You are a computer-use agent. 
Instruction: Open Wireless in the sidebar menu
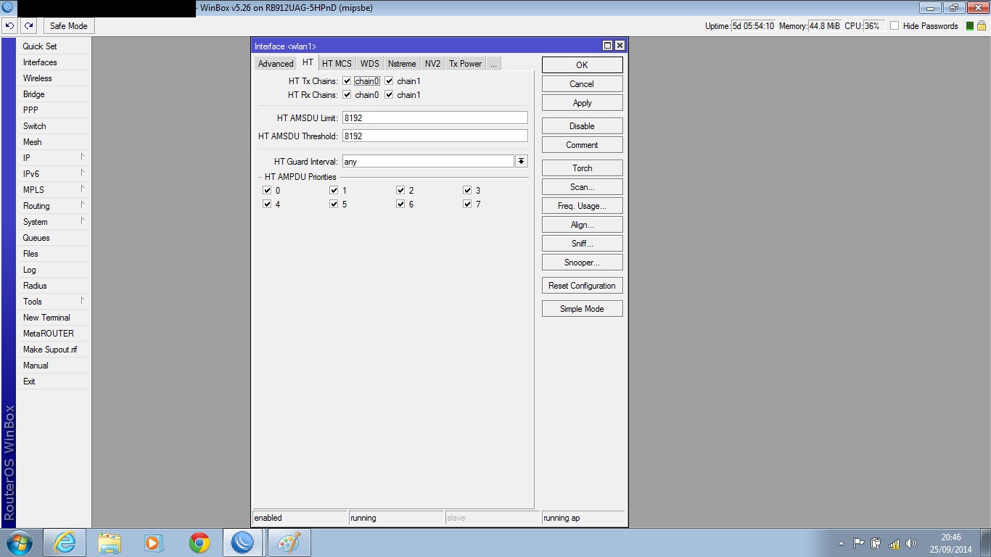(54, 78)
